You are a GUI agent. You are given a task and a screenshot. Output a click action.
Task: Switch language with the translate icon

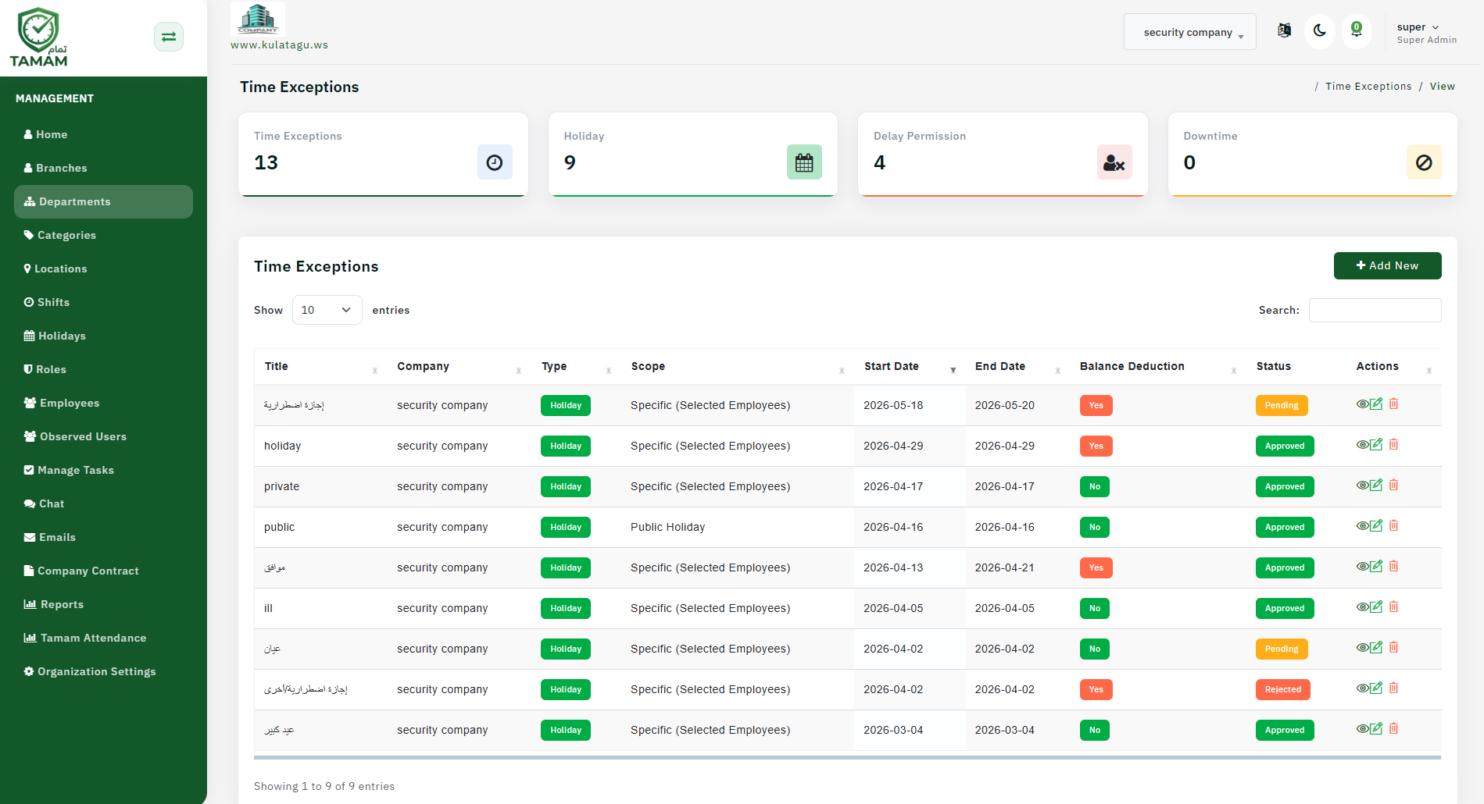coord(1284,30)
